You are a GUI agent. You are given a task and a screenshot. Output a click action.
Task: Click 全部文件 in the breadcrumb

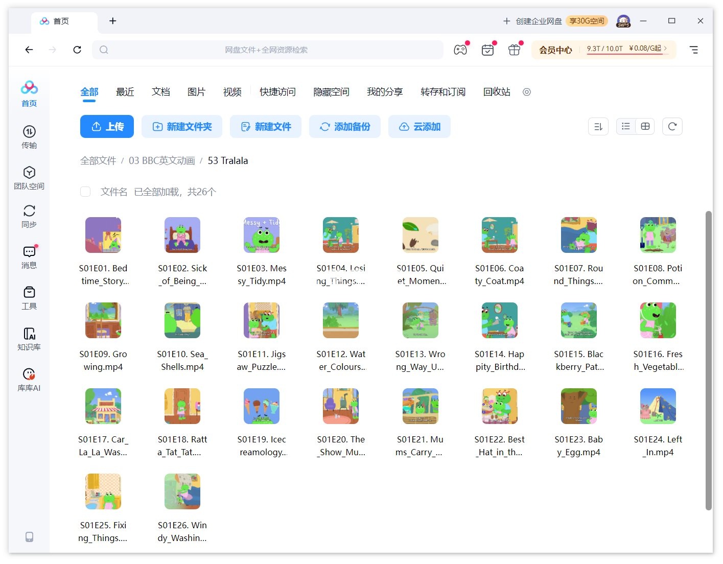pos(98,160)
